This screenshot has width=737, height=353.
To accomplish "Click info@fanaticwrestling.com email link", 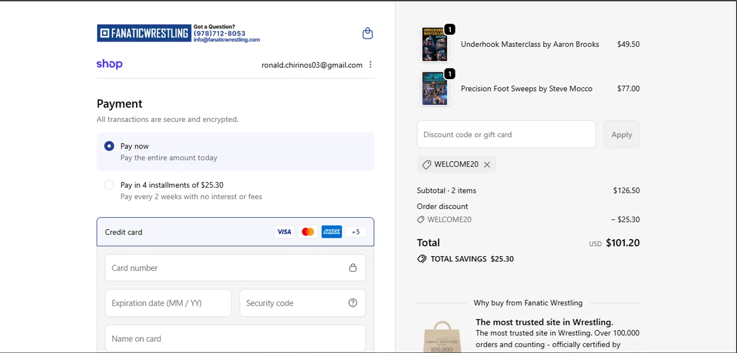I will (x=227, y=40).
